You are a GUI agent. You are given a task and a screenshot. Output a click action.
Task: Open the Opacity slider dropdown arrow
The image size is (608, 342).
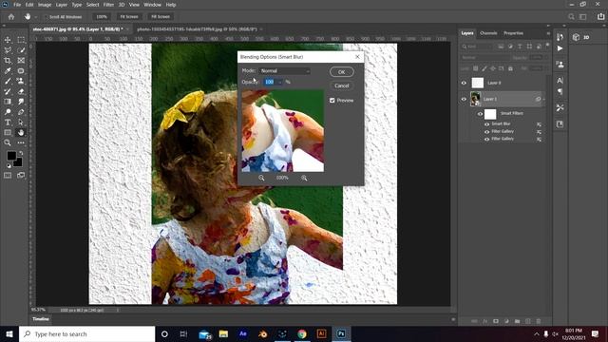279,82
